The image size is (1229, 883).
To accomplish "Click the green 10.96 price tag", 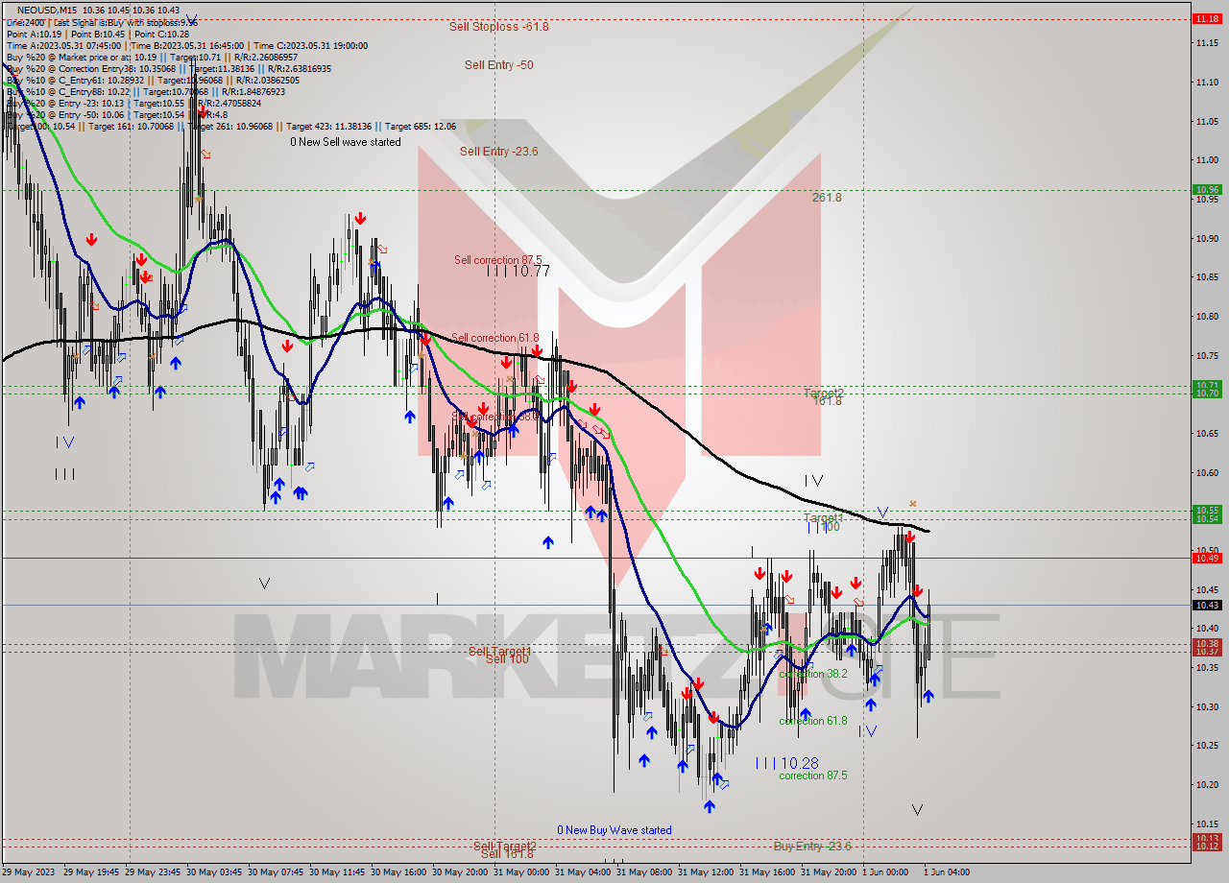I will 1206,190.
